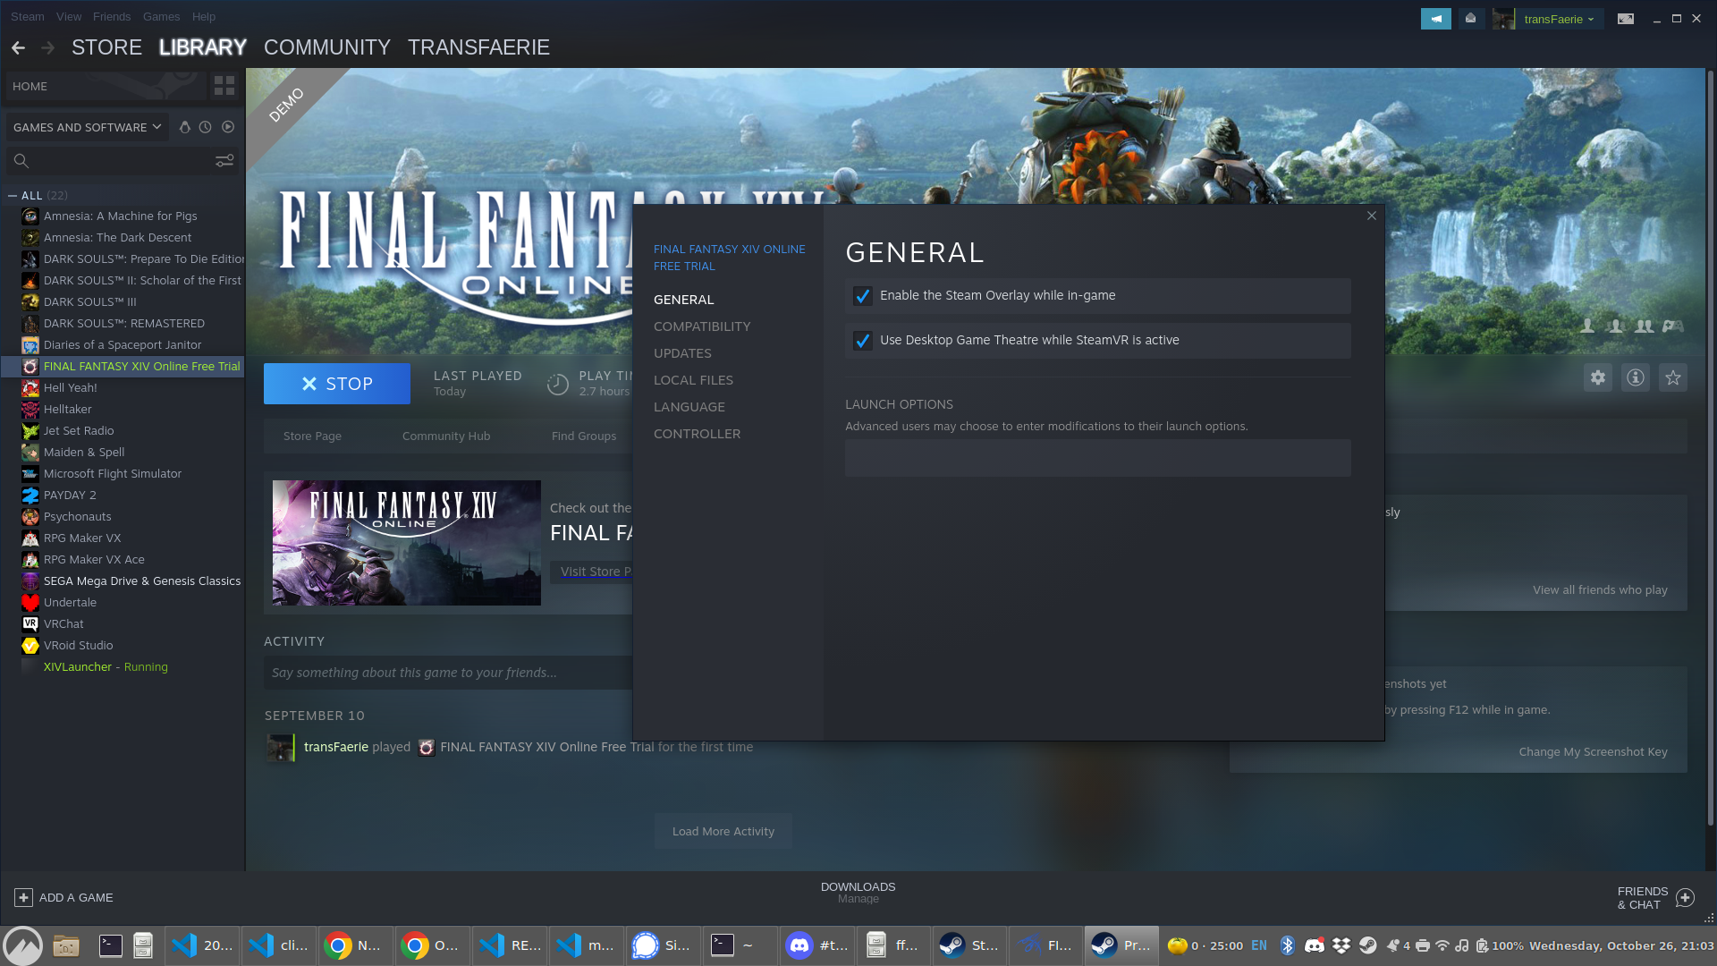Open the GAMES AND SOFTWARE dropdown
The height and width of the screenshot is (966, 1717).
(87, 127)
